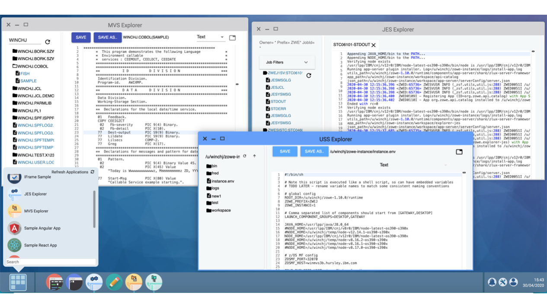The height and width of the screenshot is (308, 547).
Task: Refresh the WINCHJ dataset list
Action: (48, 42)
